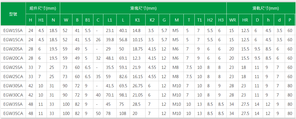Select the cell with value 10.15

pyautogui.click(x=138, y=40)
